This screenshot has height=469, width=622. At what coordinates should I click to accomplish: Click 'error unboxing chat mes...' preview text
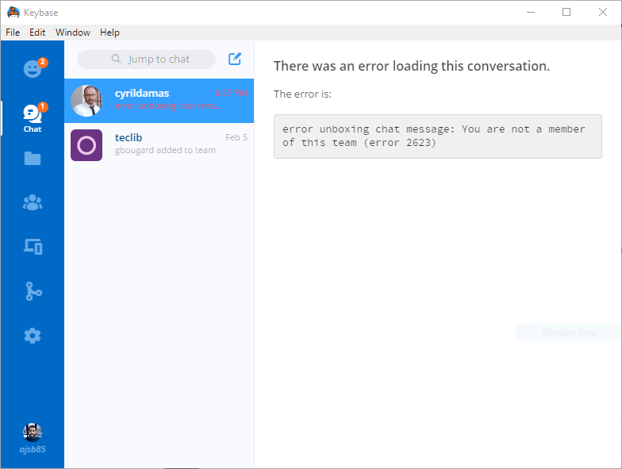168,106
